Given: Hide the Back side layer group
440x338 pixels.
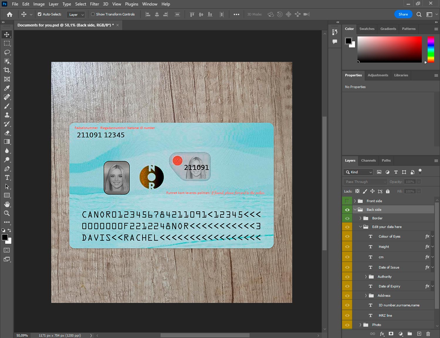Looking at the screenshot, I should pos(347,210).
